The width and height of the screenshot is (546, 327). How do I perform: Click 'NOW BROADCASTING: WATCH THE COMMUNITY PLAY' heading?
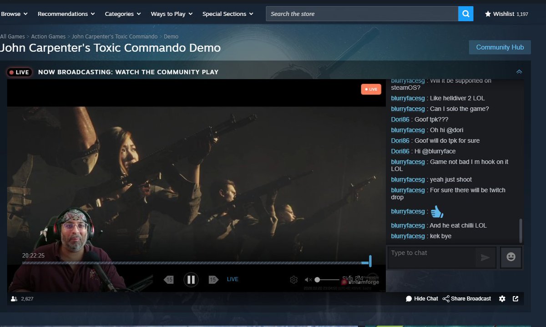coord(128,72)
